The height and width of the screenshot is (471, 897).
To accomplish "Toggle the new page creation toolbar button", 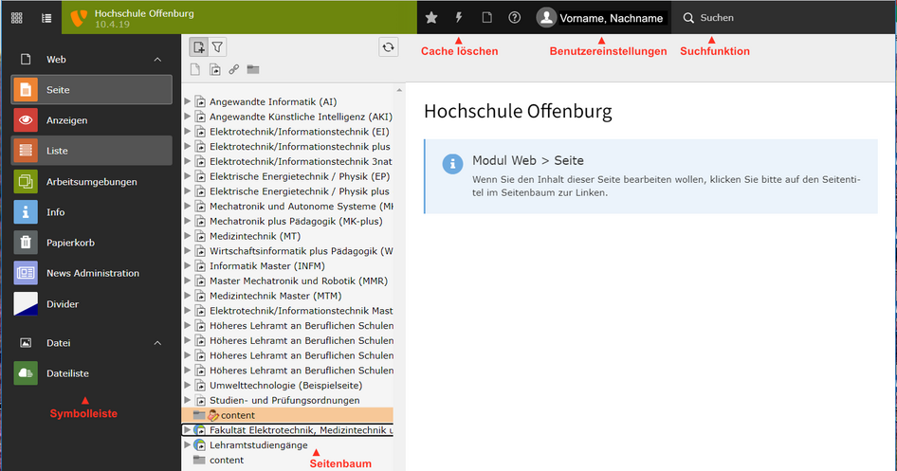I will click(198, 46).
